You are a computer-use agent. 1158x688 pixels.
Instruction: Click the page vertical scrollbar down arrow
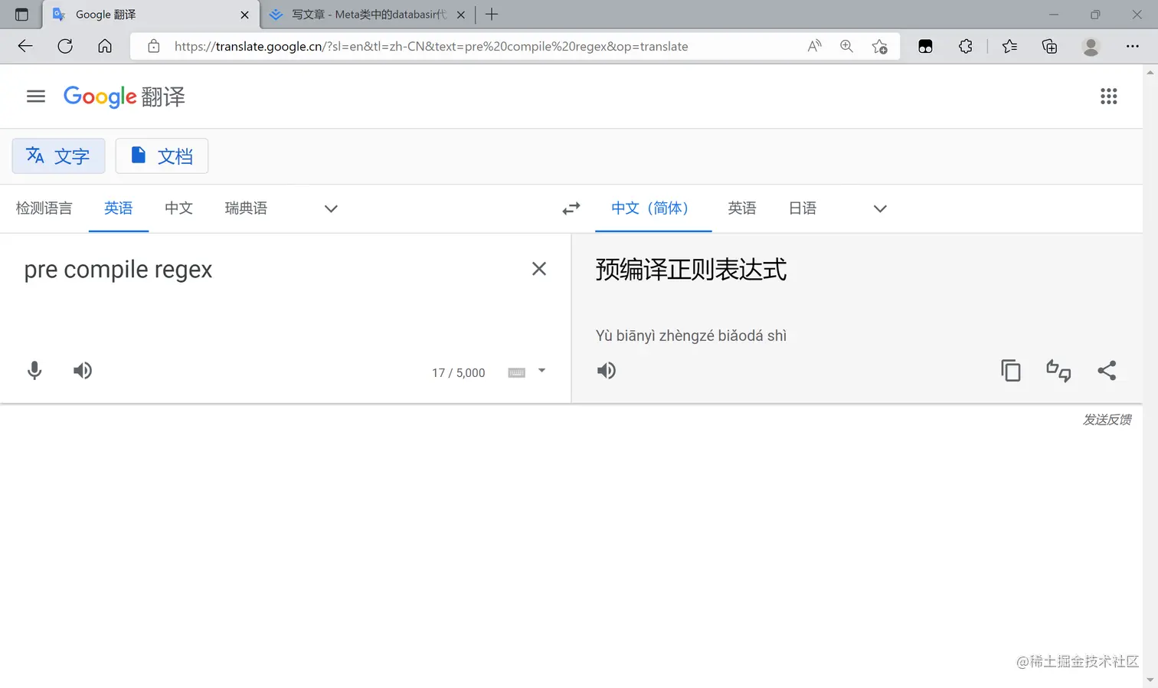point(1150,680)
